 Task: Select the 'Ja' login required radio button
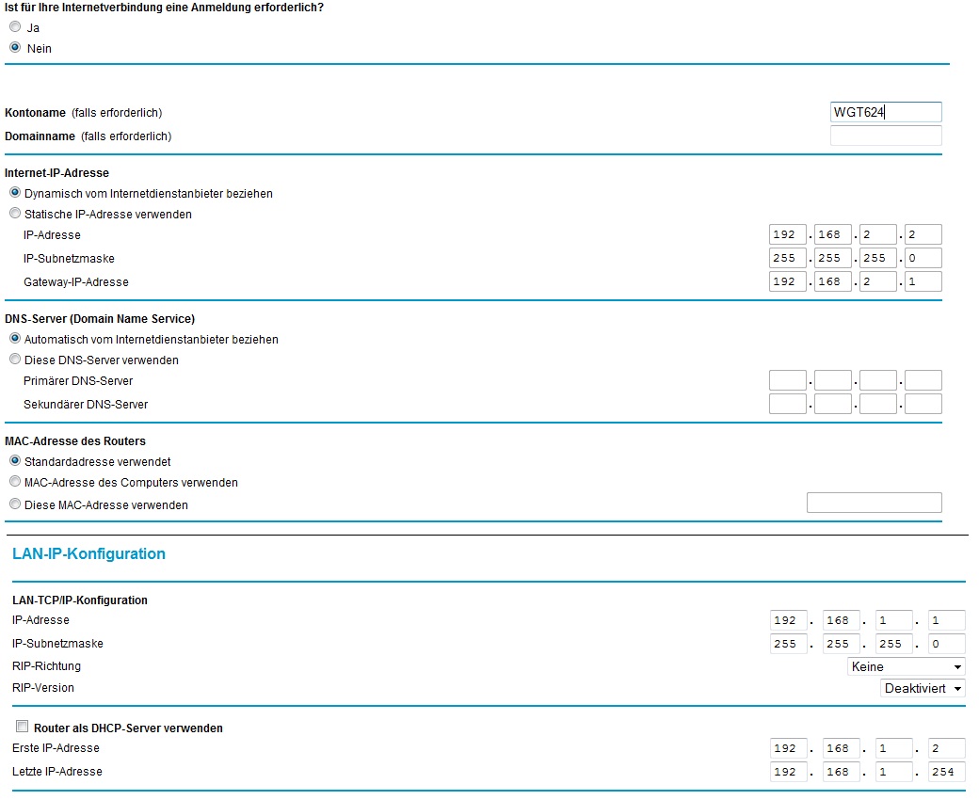[15, 27]
